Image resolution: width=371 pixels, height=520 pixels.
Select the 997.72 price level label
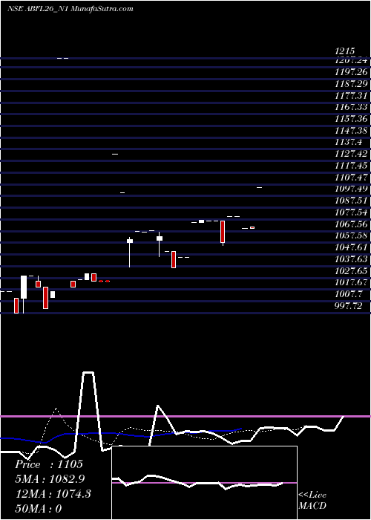coord(349,306)
